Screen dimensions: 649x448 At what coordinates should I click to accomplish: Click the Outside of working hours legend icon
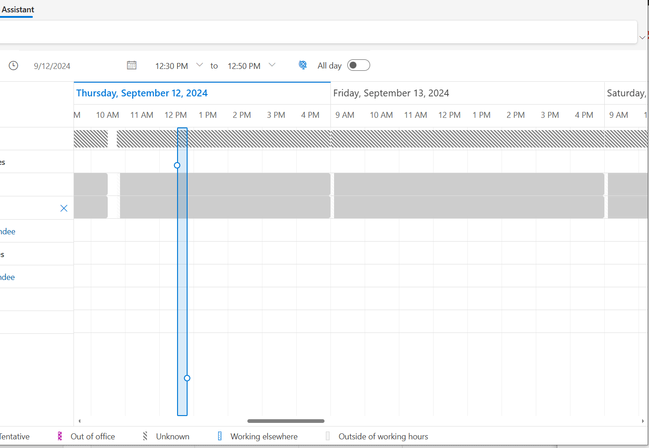pyautogui.click(x=327, y=436)
